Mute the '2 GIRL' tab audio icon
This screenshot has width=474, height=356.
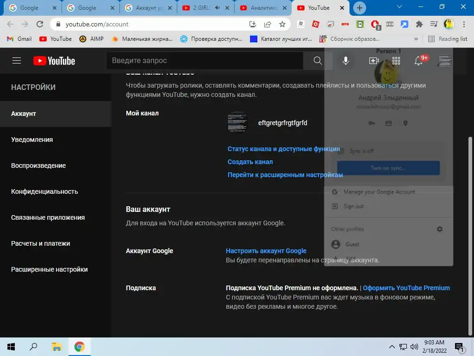point(218,8)
